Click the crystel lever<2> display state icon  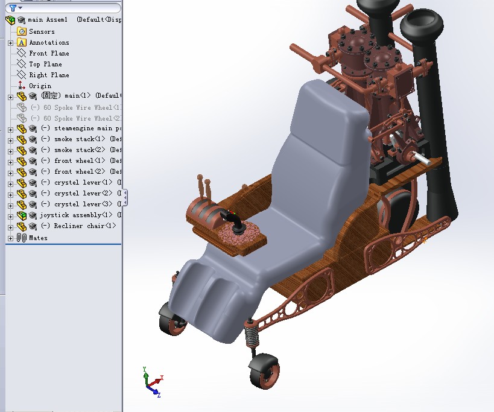(x=33, y=194)
